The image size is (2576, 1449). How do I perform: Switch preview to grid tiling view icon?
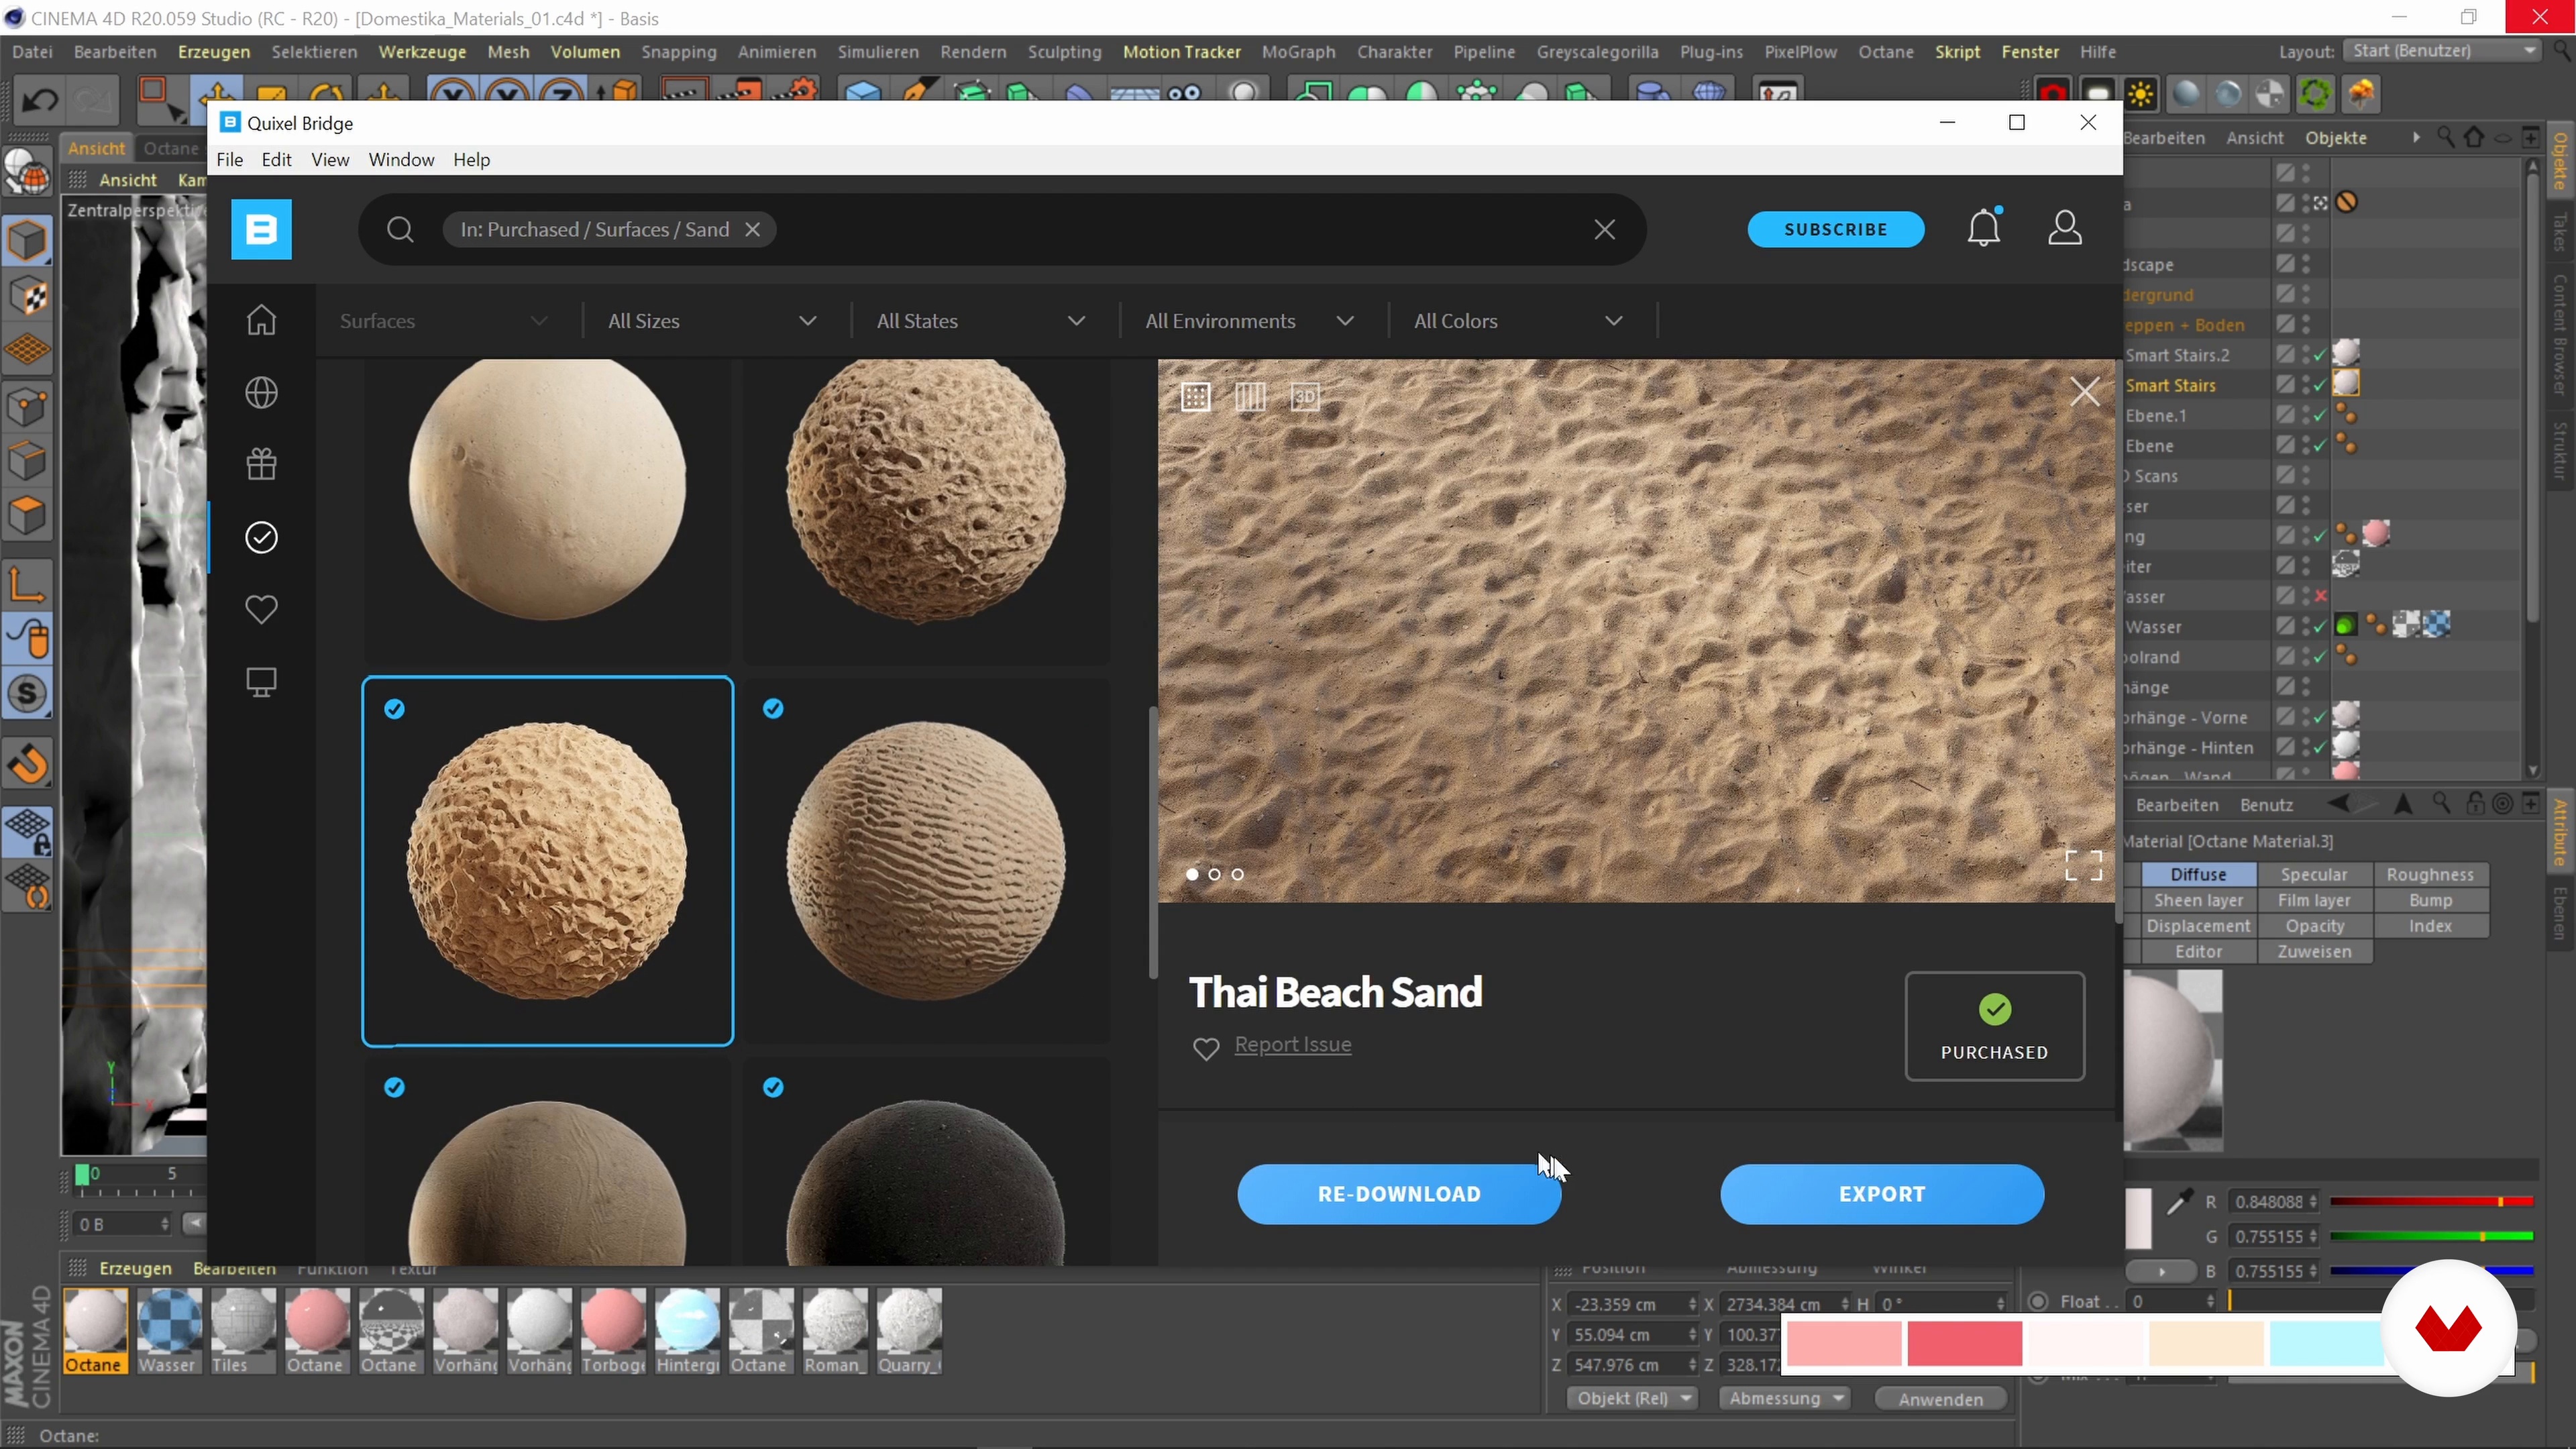tap(1196, 397)
